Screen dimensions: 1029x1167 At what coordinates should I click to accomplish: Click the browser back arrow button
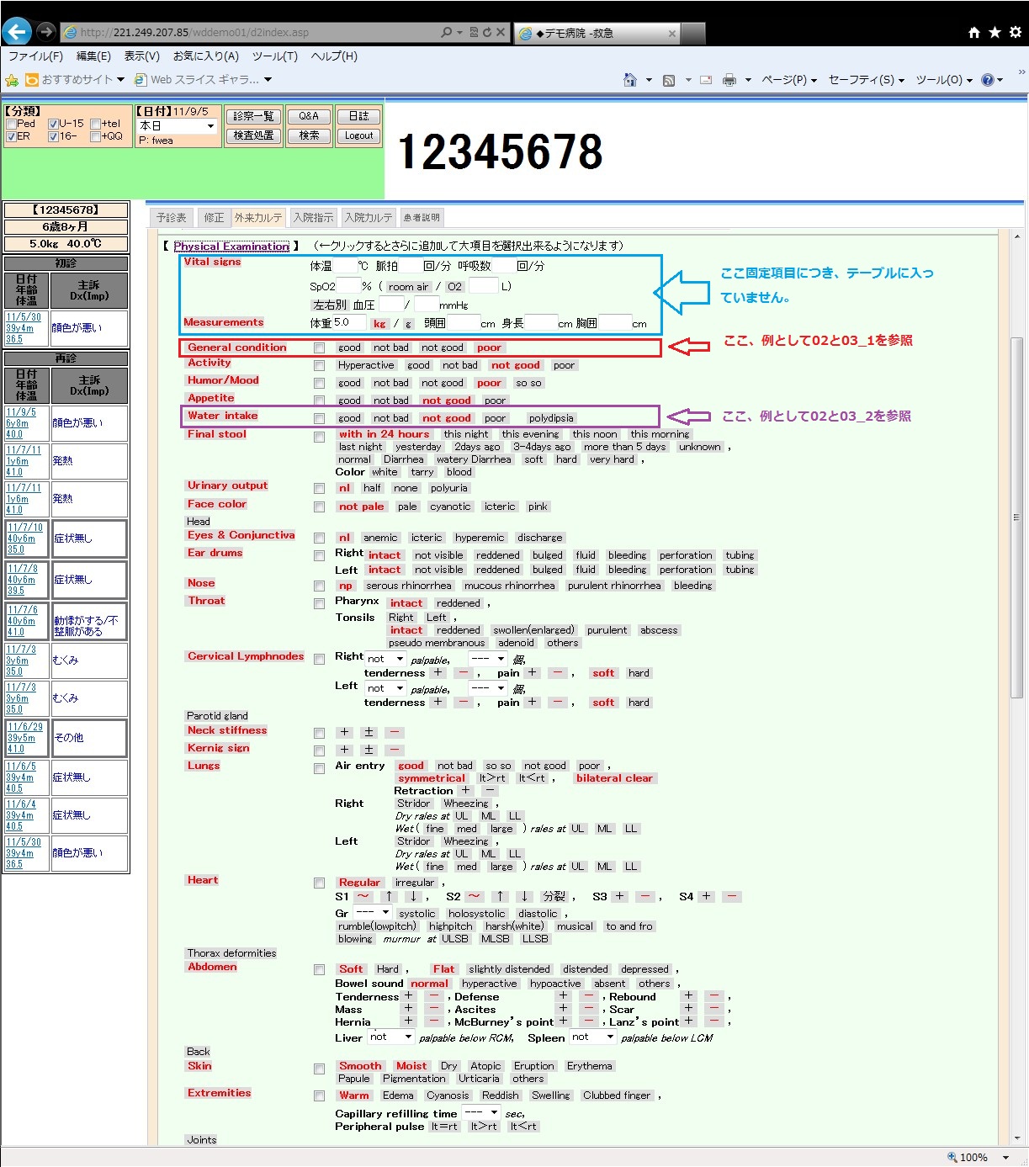tap(17, 32)
